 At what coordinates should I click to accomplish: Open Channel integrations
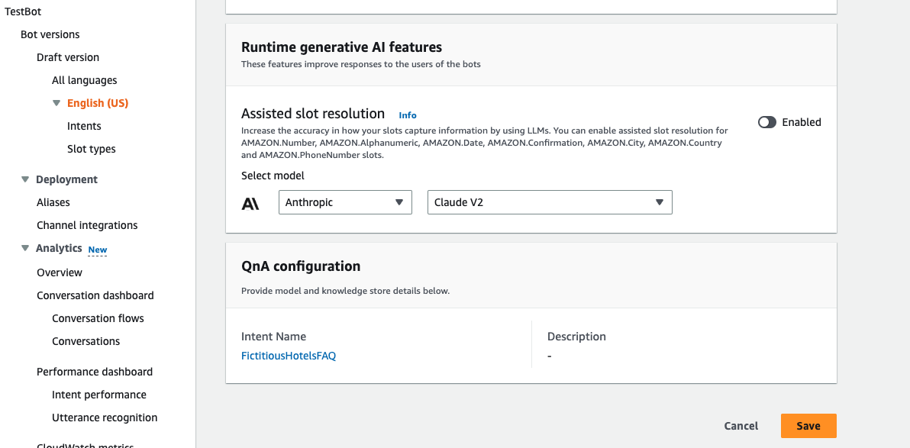click(87, 224)
